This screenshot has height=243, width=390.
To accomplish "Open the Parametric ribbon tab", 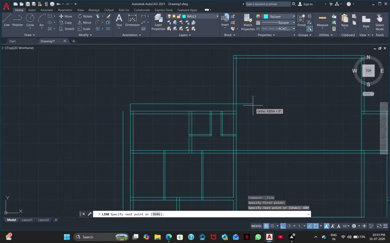I will [x=65, y=10].
